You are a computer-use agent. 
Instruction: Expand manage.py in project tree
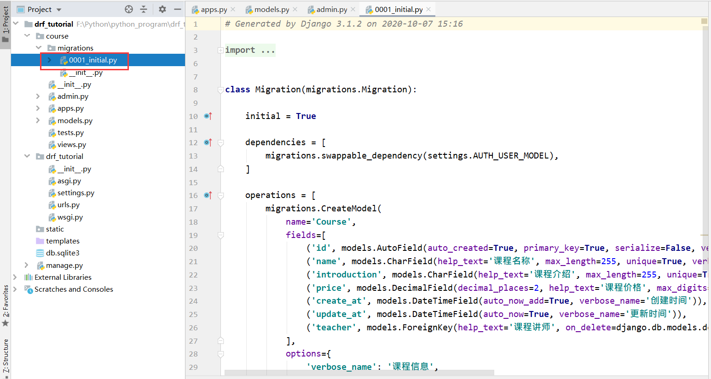(26, 265)
